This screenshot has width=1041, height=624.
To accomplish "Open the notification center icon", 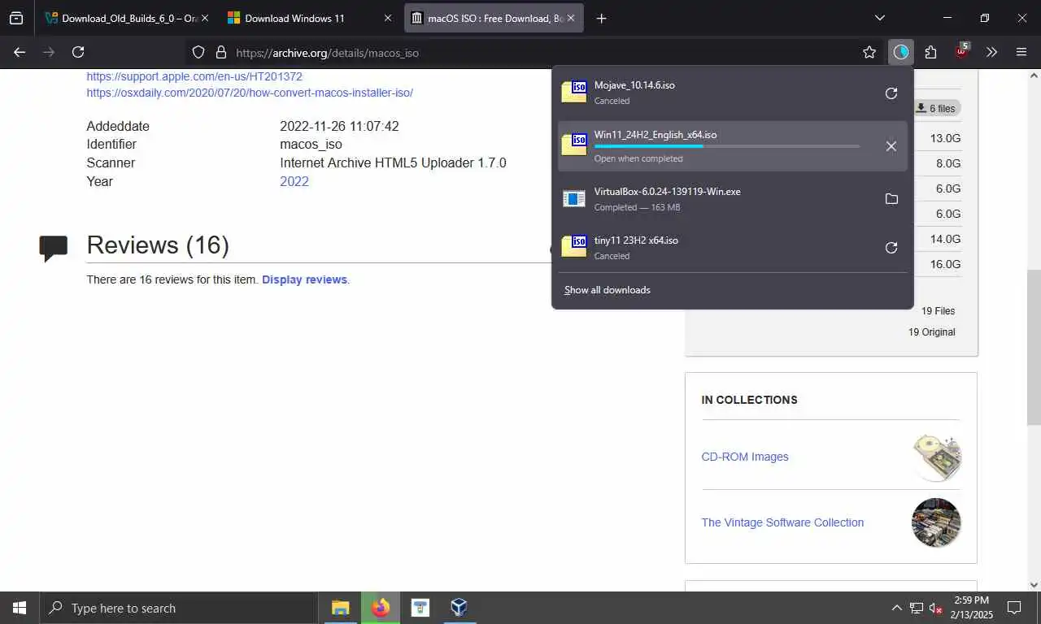I will pyautogui.click(x=1014, y=608).
